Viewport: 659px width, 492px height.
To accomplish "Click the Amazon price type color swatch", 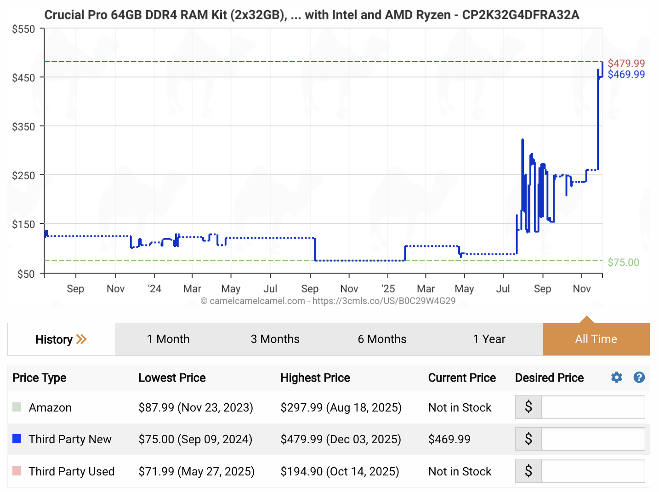I will (17, 407).
